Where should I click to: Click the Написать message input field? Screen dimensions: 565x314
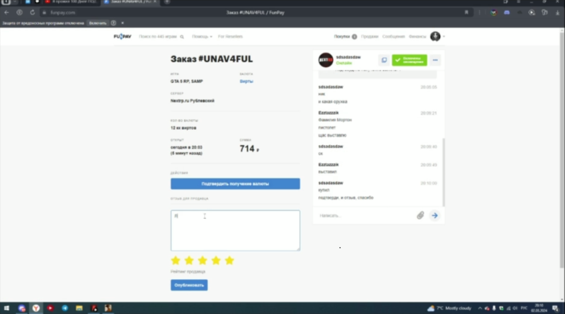(x=366, y=216)
